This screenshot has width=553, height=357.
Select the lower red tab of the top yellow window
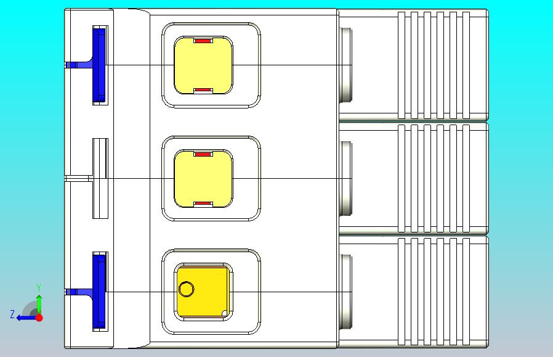tap(203, 89)
